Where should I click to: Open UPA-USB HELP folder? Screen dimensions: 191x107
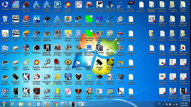(x=152, y=35)
